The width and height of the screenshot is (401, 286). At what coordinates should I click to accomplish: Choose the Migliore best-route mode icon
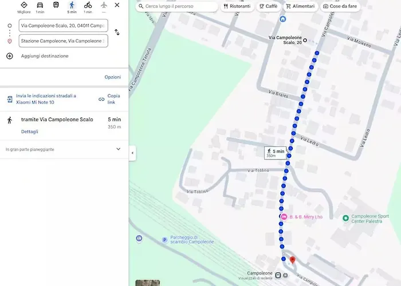click(24, 5)
